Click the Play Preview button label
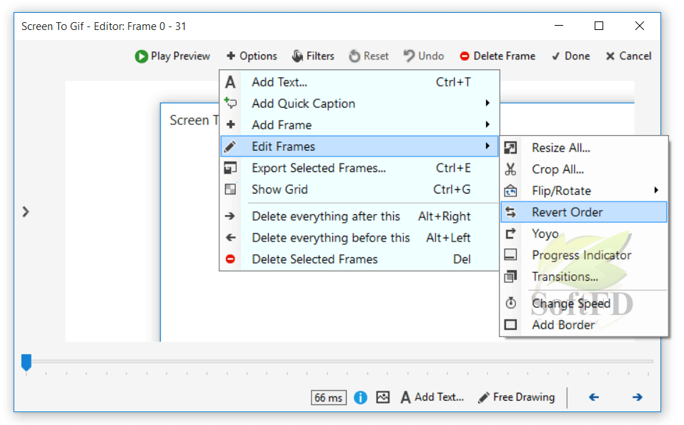684x425 pixels. pyautogui.click(x=181, y=56)
